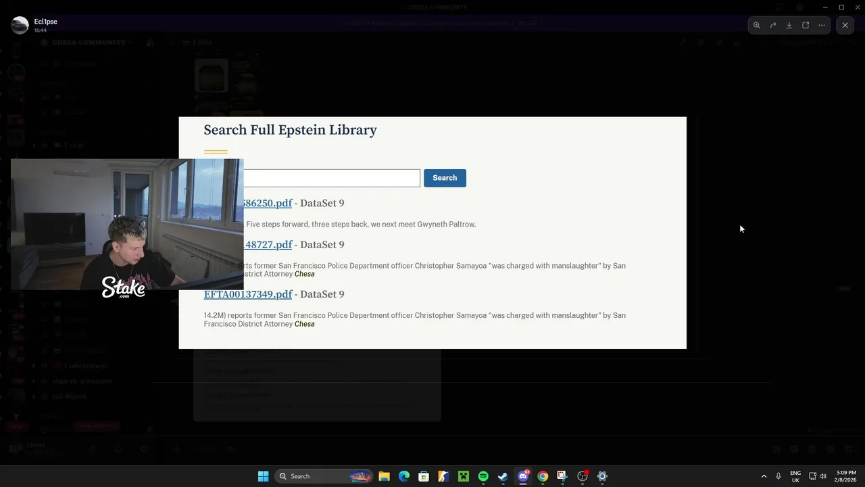
Task: Open Spotify from the taskbar
Action: (x=483, y=476)
